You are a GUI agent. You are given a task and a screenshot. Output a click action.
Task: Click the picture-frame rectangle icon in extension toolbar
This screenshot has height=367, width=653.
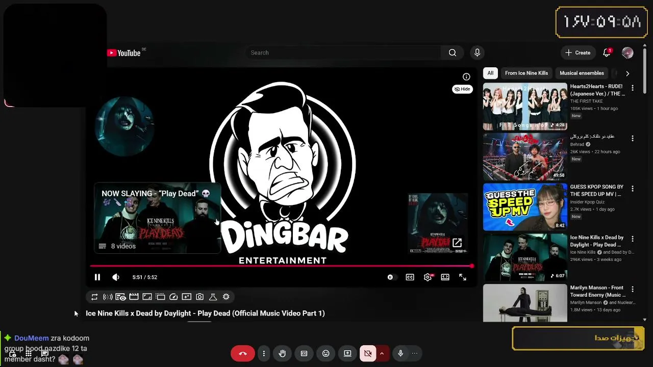tap(147, 297)
